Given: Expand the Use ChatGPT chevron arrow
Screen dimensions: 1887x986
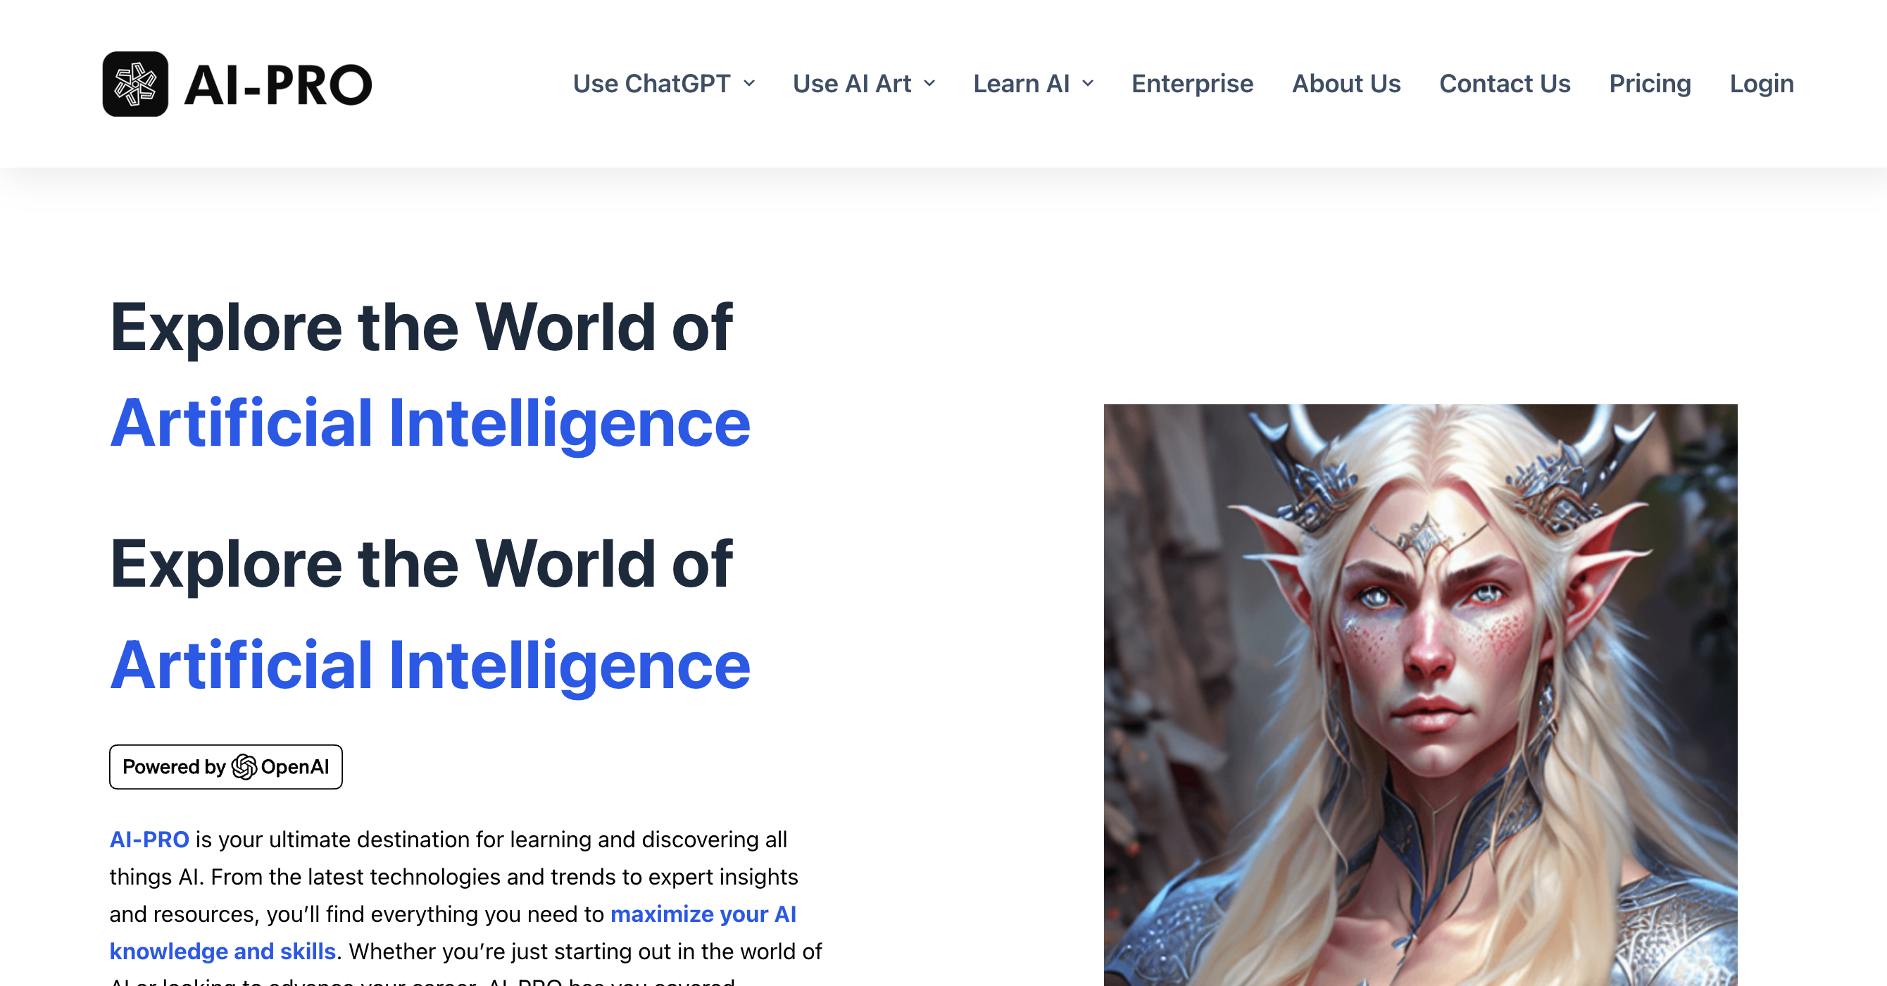Looking at the screenshot, I should (x=749, y=84).
